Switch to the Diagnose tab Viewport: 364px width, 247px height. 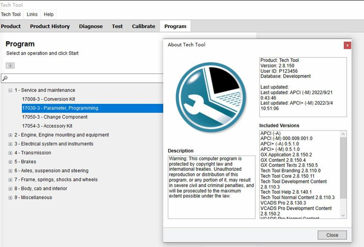tap(91, 26)
